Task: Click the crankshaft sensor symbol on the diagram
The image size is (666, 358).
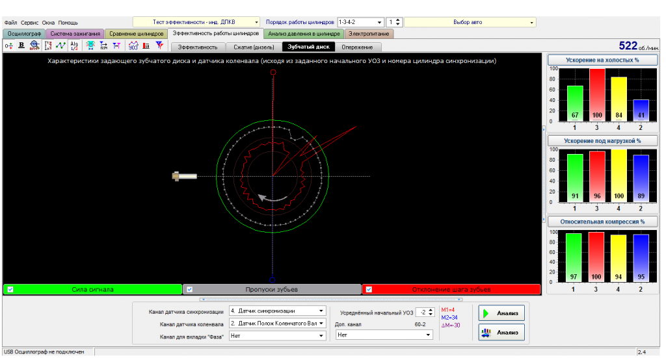Action: pyautogui.click(x=184, y=176)
